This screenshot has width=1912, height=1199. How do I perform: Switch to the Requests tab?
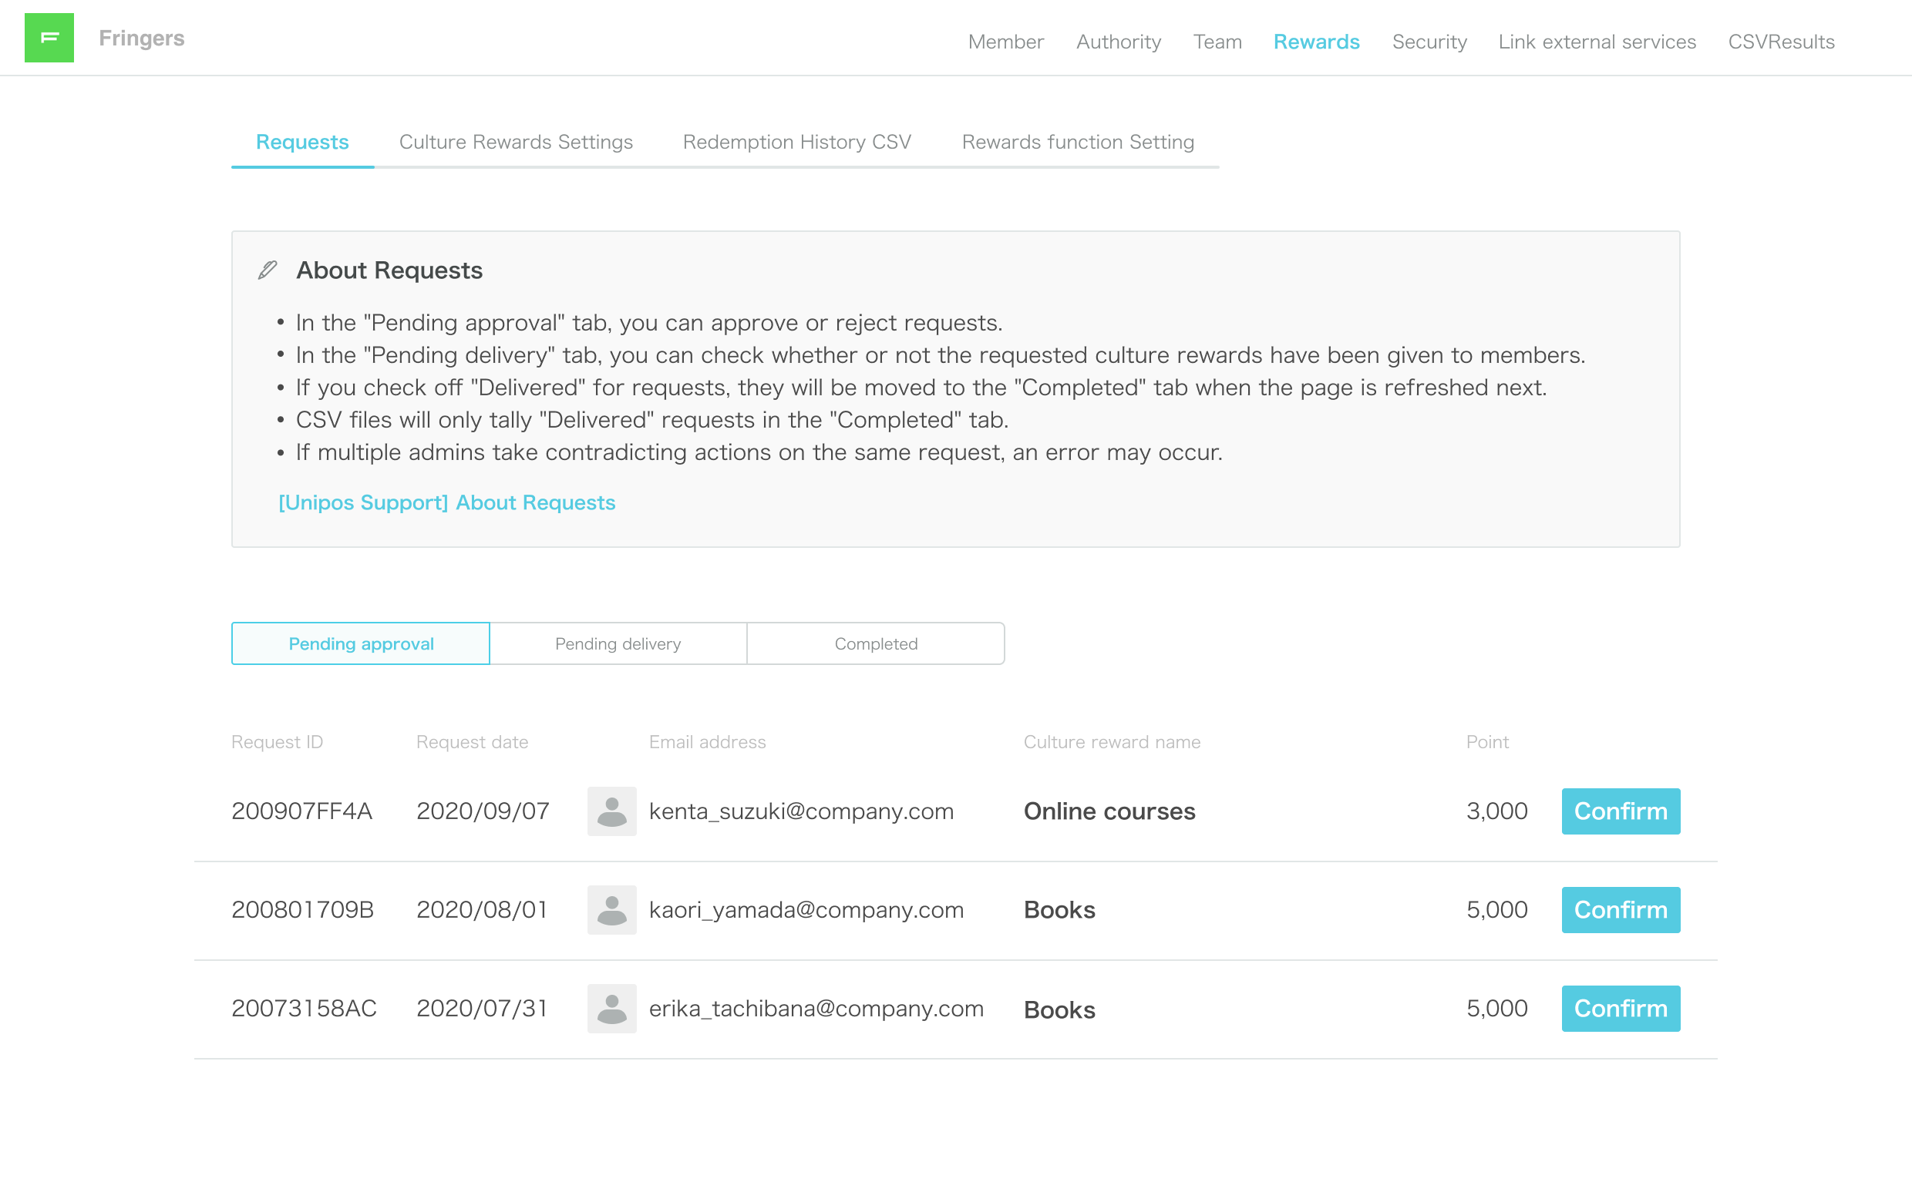(302, 142)
